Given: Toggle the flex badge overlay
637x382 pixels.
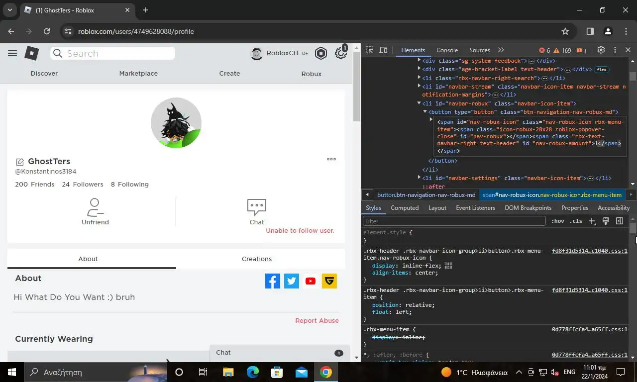Looking at the screenshot, I should [602, 70].
